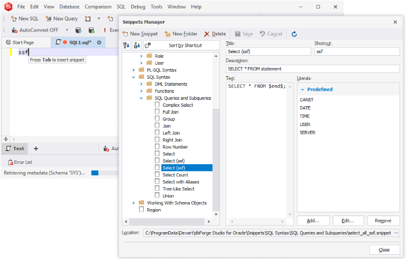The width and height of the screenshot is (406, 259).
Task: Select the Union snippet
Action: pyautogui.click(x=168, y=196)
